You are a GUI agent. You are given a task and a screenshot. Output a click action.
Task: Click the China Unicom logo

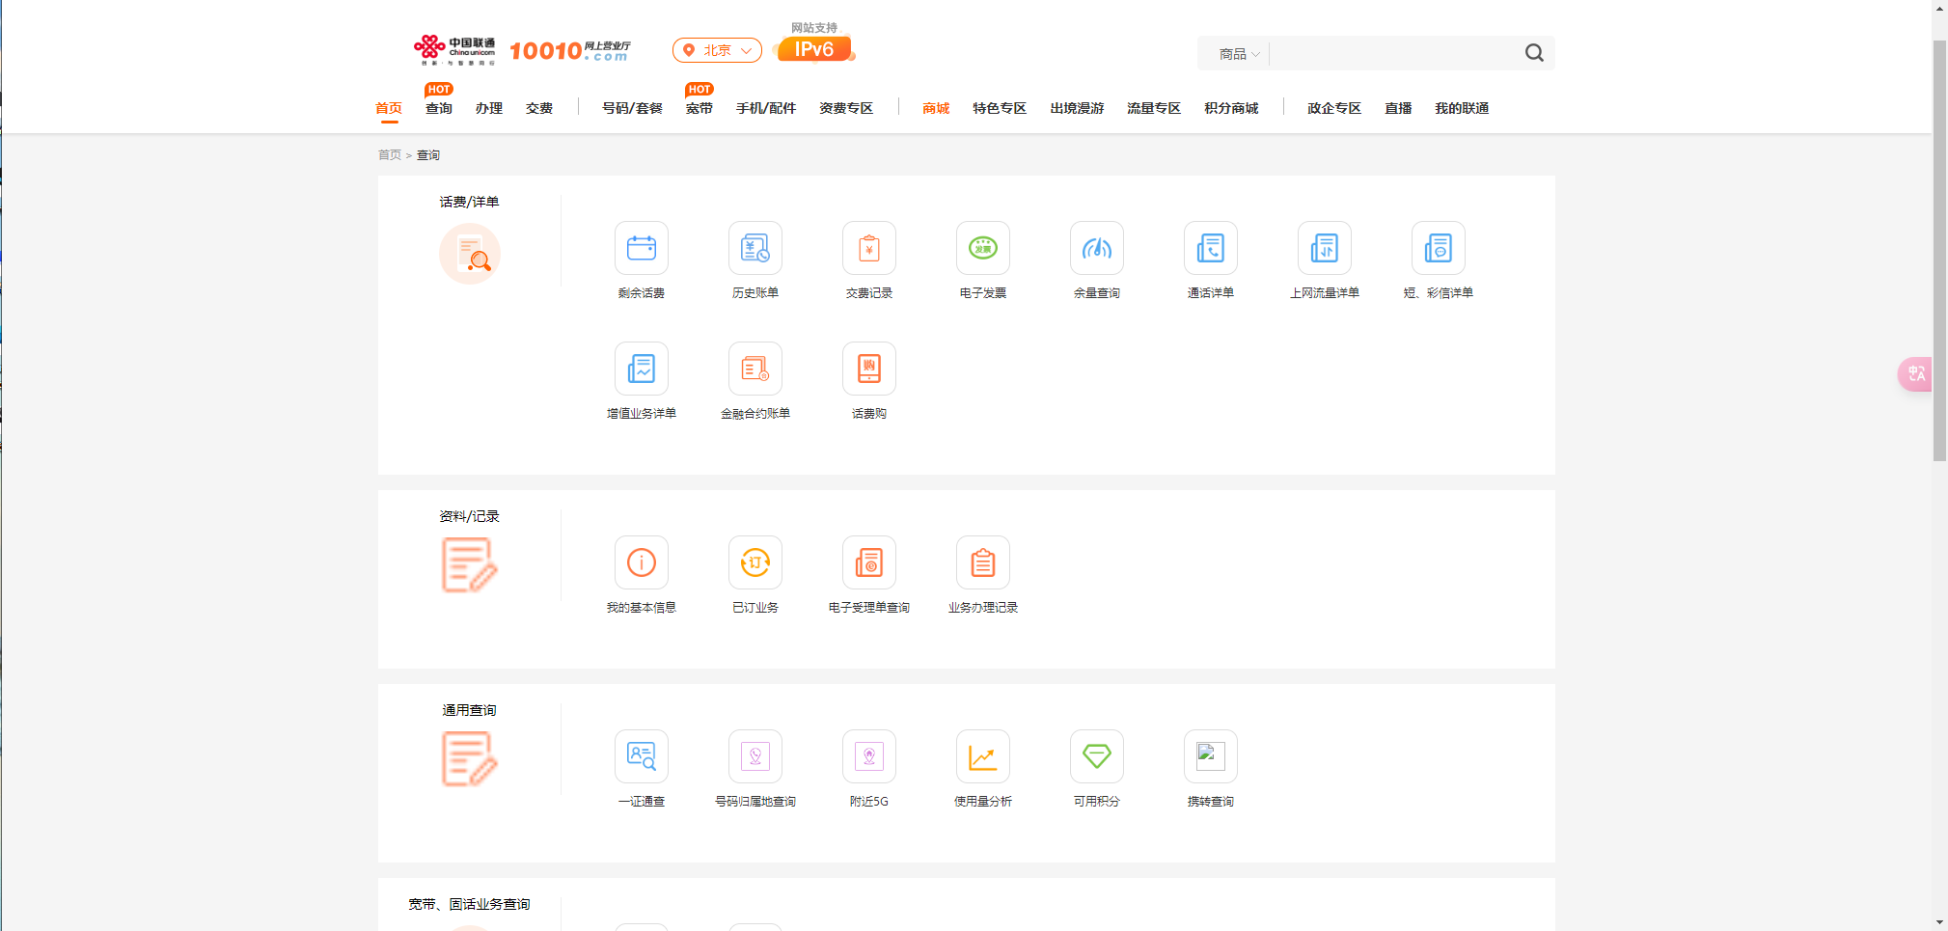coord(454,50)
